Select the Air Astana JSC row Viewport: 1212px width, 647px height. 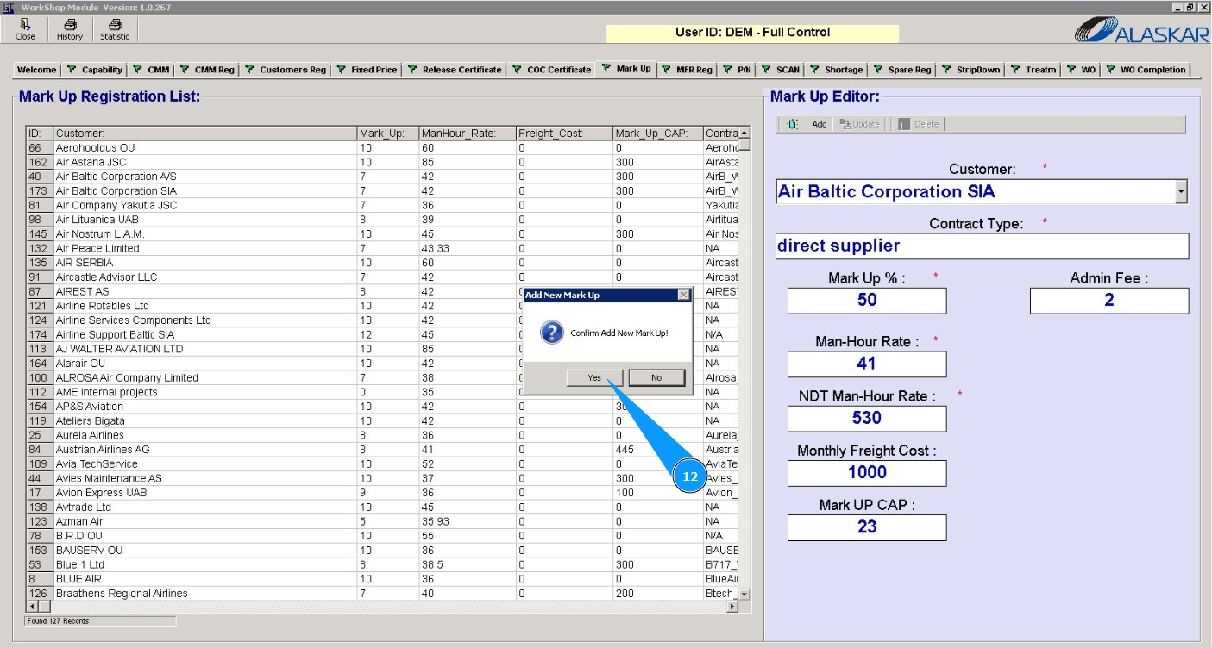[382, 162]
